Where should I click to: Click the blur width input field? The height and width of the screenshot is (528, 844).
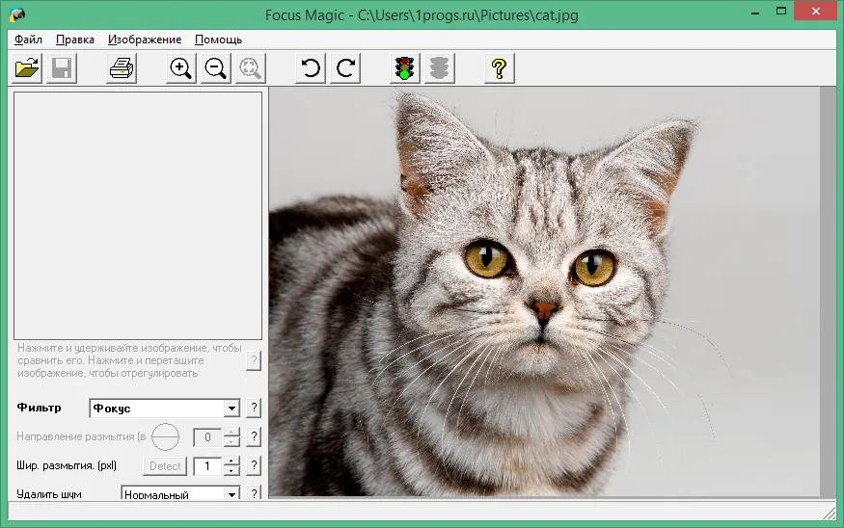(207, 465)
